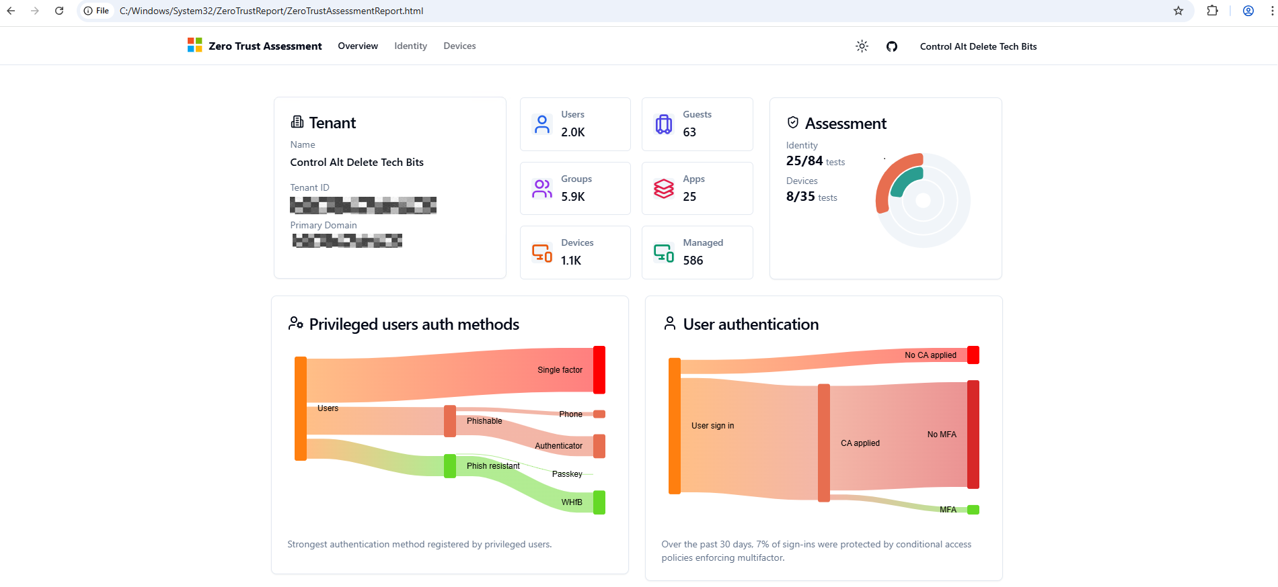Bookmark this page with the star icon
The height and width of the screenshot is (587, 1278).
(1178, 11)
